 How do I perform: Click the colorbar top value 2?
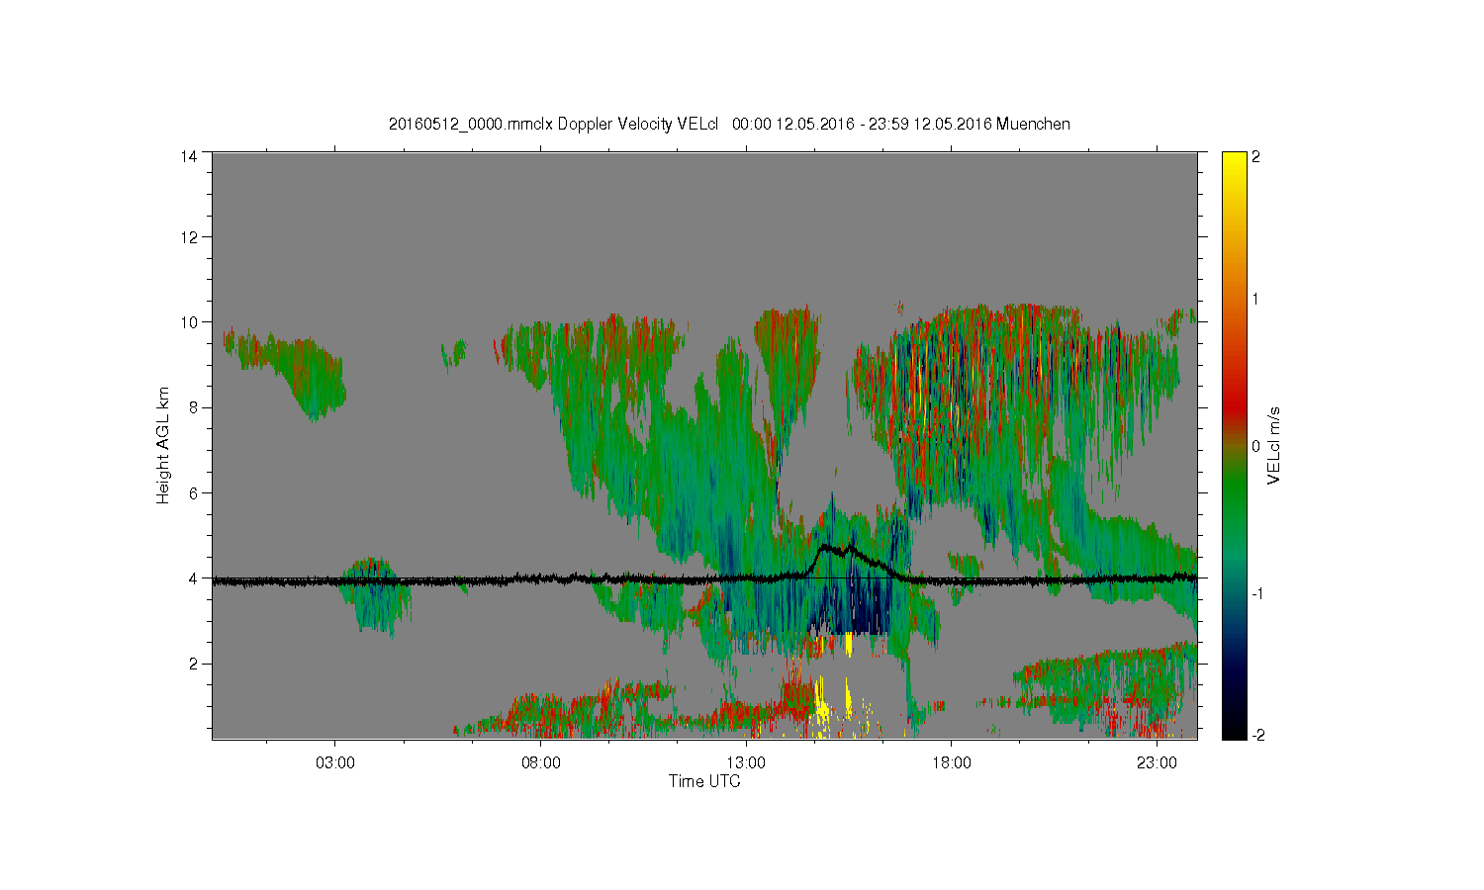(1256, 156)
